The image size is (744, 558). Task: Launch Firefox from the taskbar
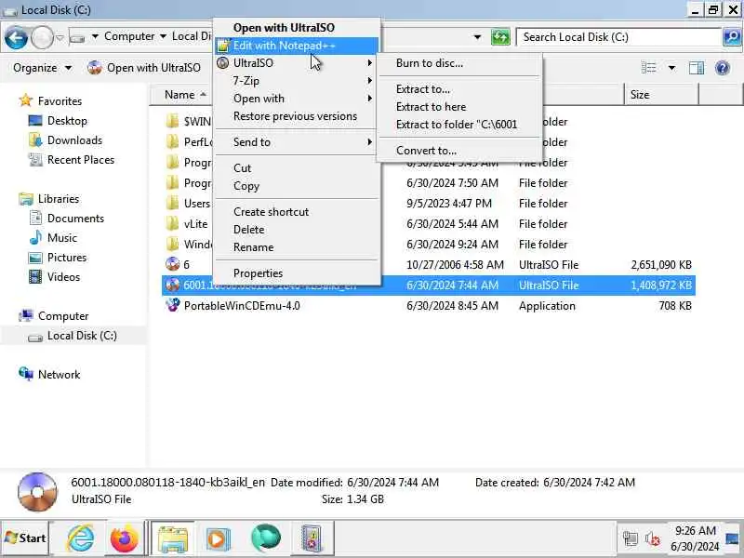click(x=124, y=538)
